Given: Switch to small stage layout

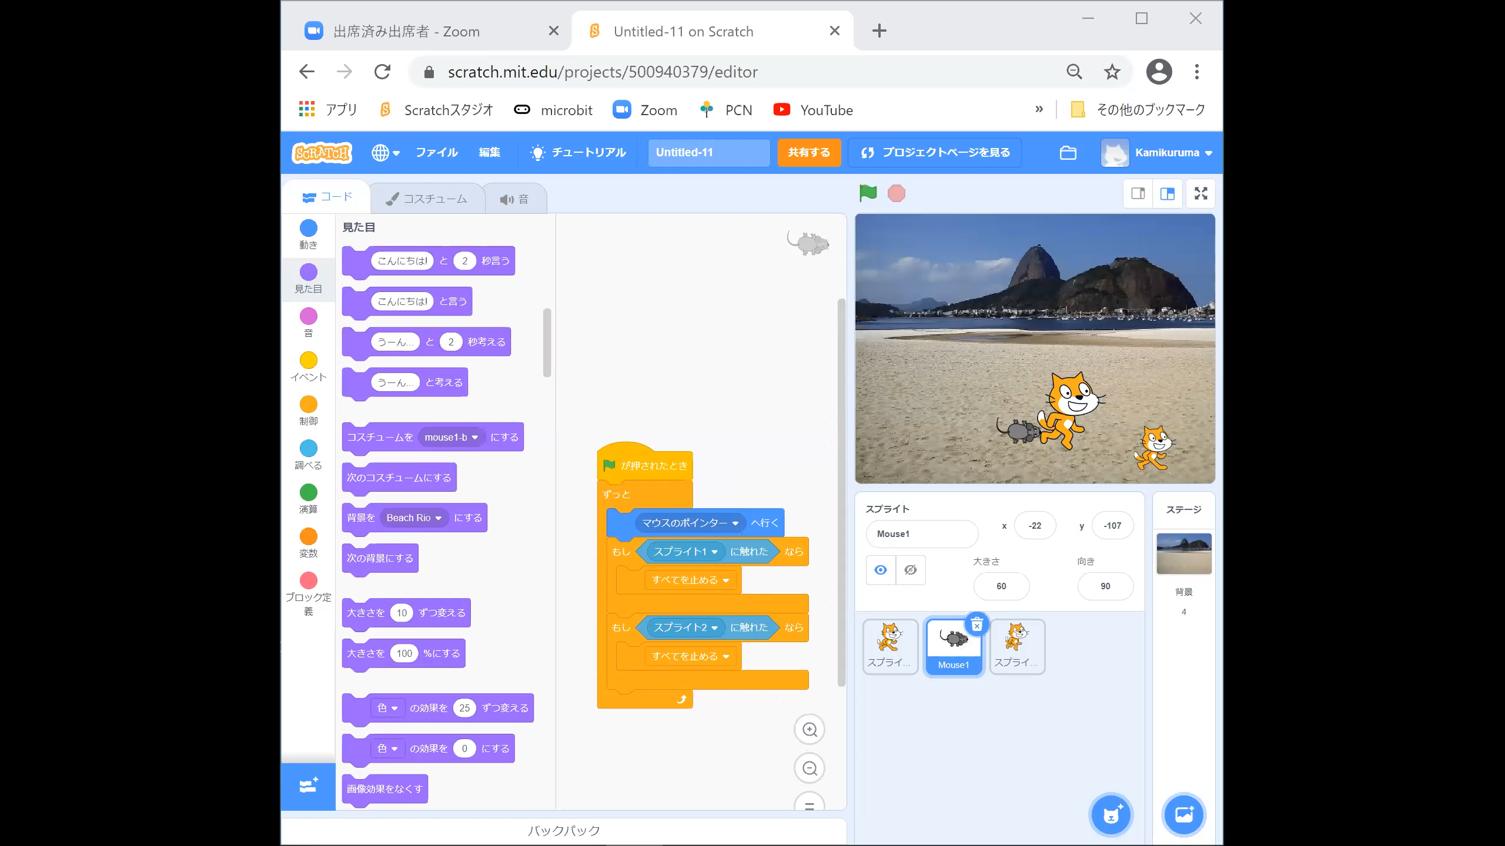Looking at the screenshot, I should click(1138, 193).
